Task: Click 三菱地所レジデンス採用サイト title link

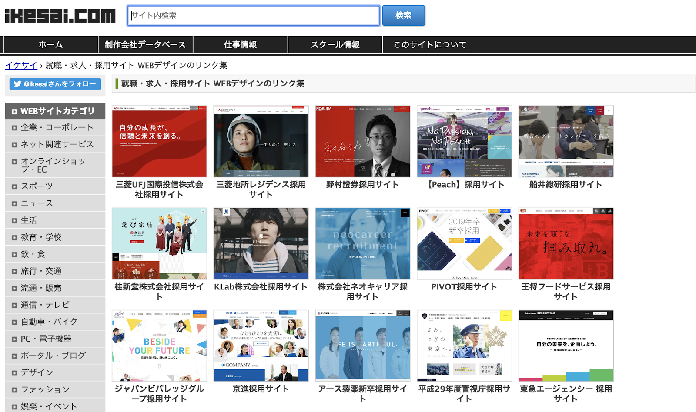Action: pos(261,189)
